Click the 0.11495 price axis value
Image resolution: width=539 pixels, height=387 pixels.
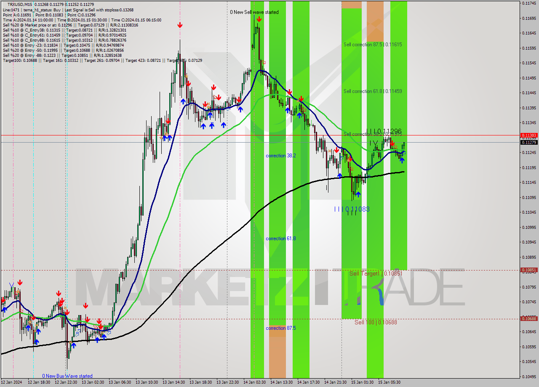click(529, 78)
